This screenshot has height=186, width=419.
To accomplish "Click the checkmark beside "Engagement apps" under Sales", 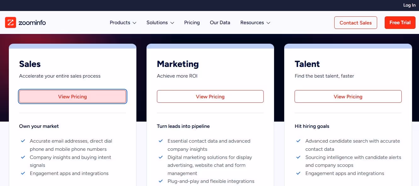I will (23, 173).
